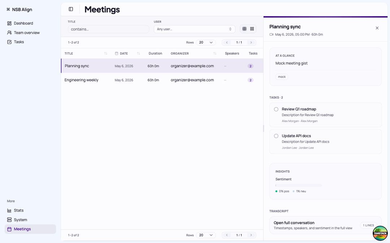Viewport: 390px width, 243px height.
Task: Select the Planning sync meeting row
Action: 162,66
